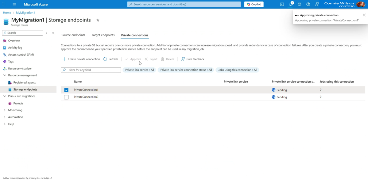Sort by Jobs using this connection column

click(x=337, y=81)
